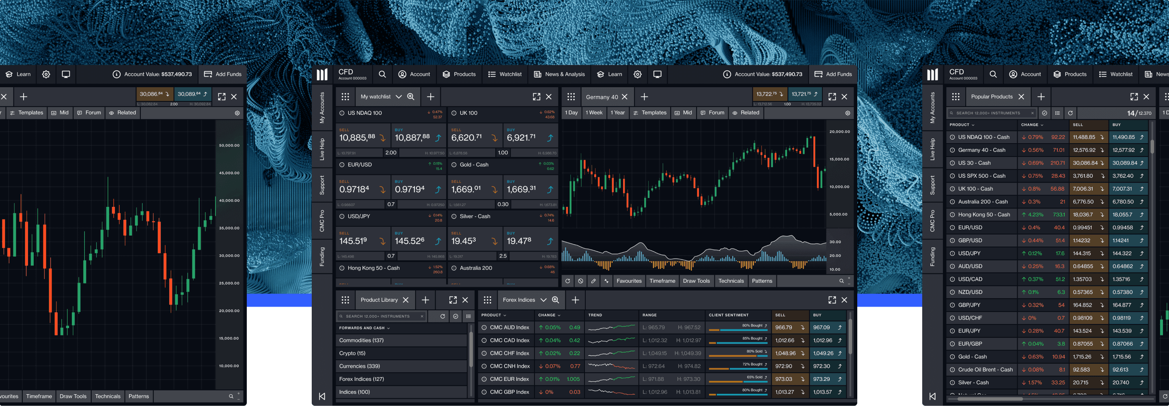Expand the My watchlist dropdown

399,97
